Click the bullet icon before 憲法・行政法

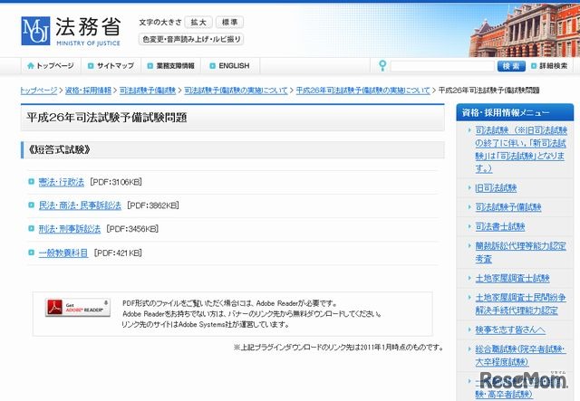point(32,181)
